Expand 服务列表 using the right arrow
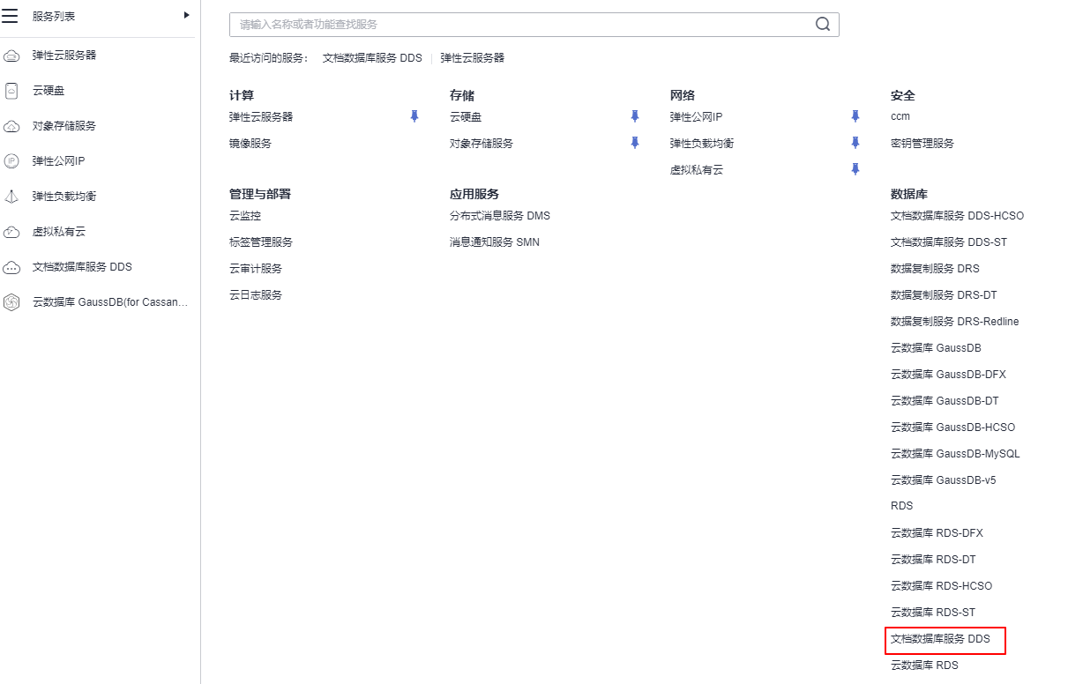 (186, 15)
